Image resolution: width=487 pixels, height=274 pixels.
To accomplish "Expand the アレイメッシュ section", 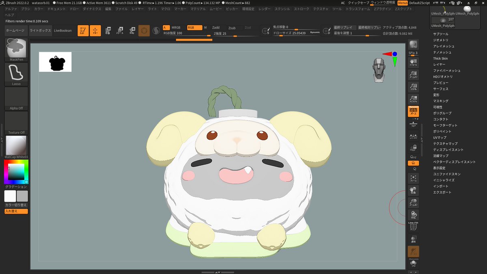I will tap(444, 46).
